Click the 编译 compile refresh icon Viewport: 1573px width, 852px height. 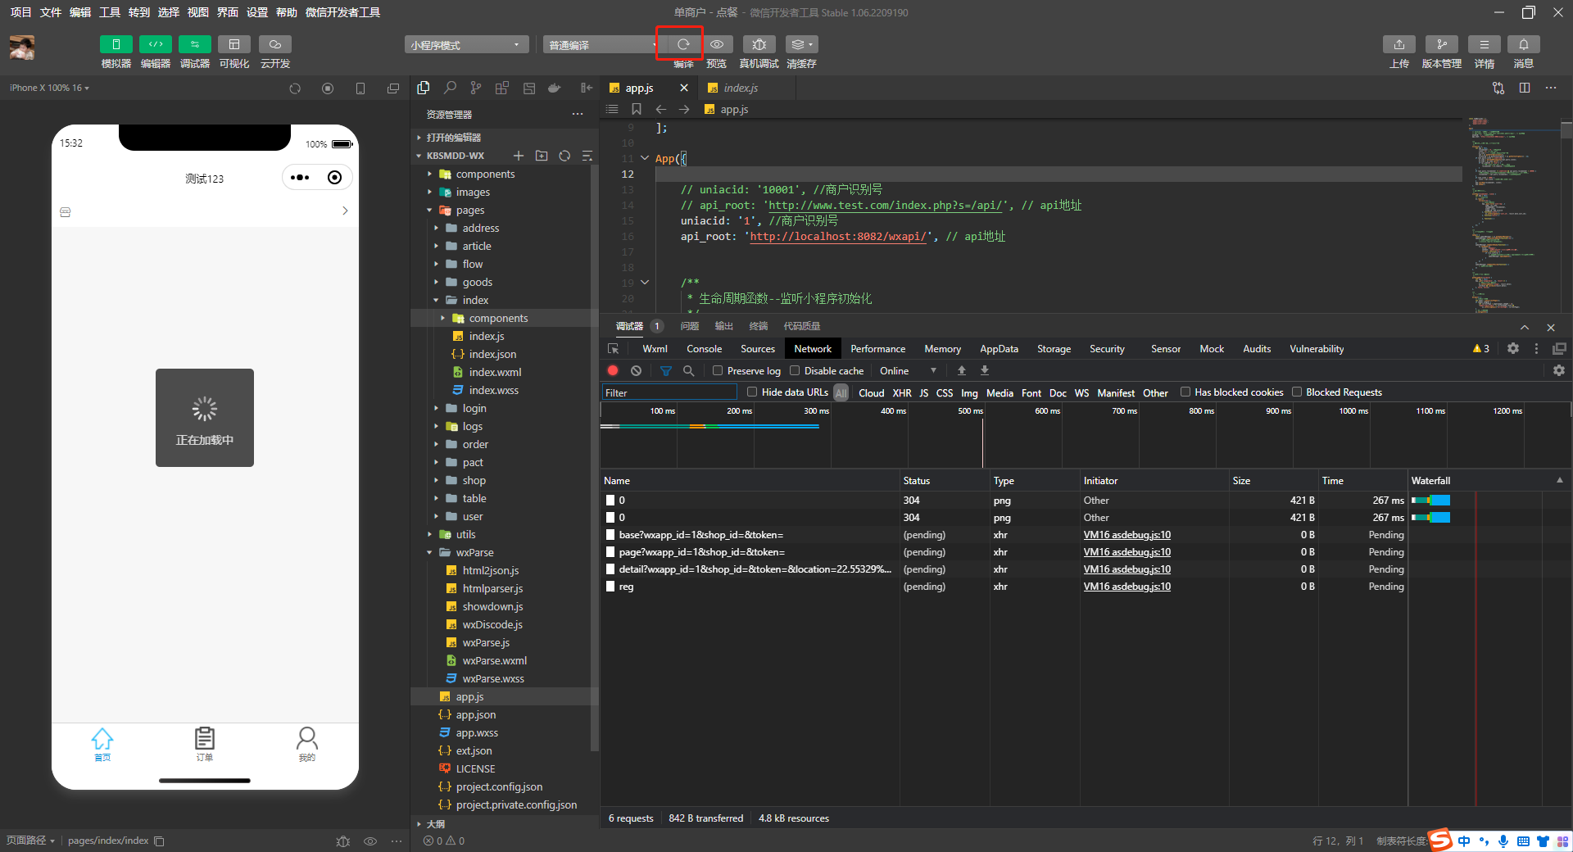pos(683,44)
